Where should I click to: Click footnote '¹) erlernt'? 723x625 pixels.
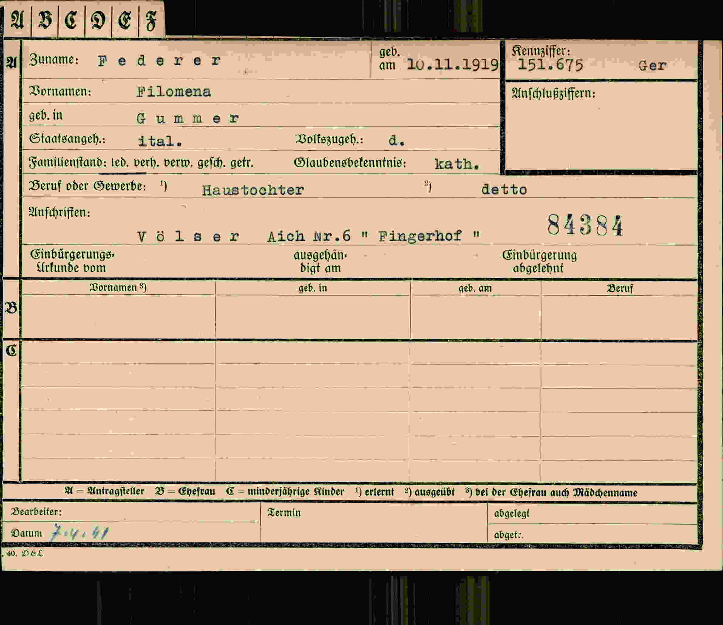coord(375,492)
